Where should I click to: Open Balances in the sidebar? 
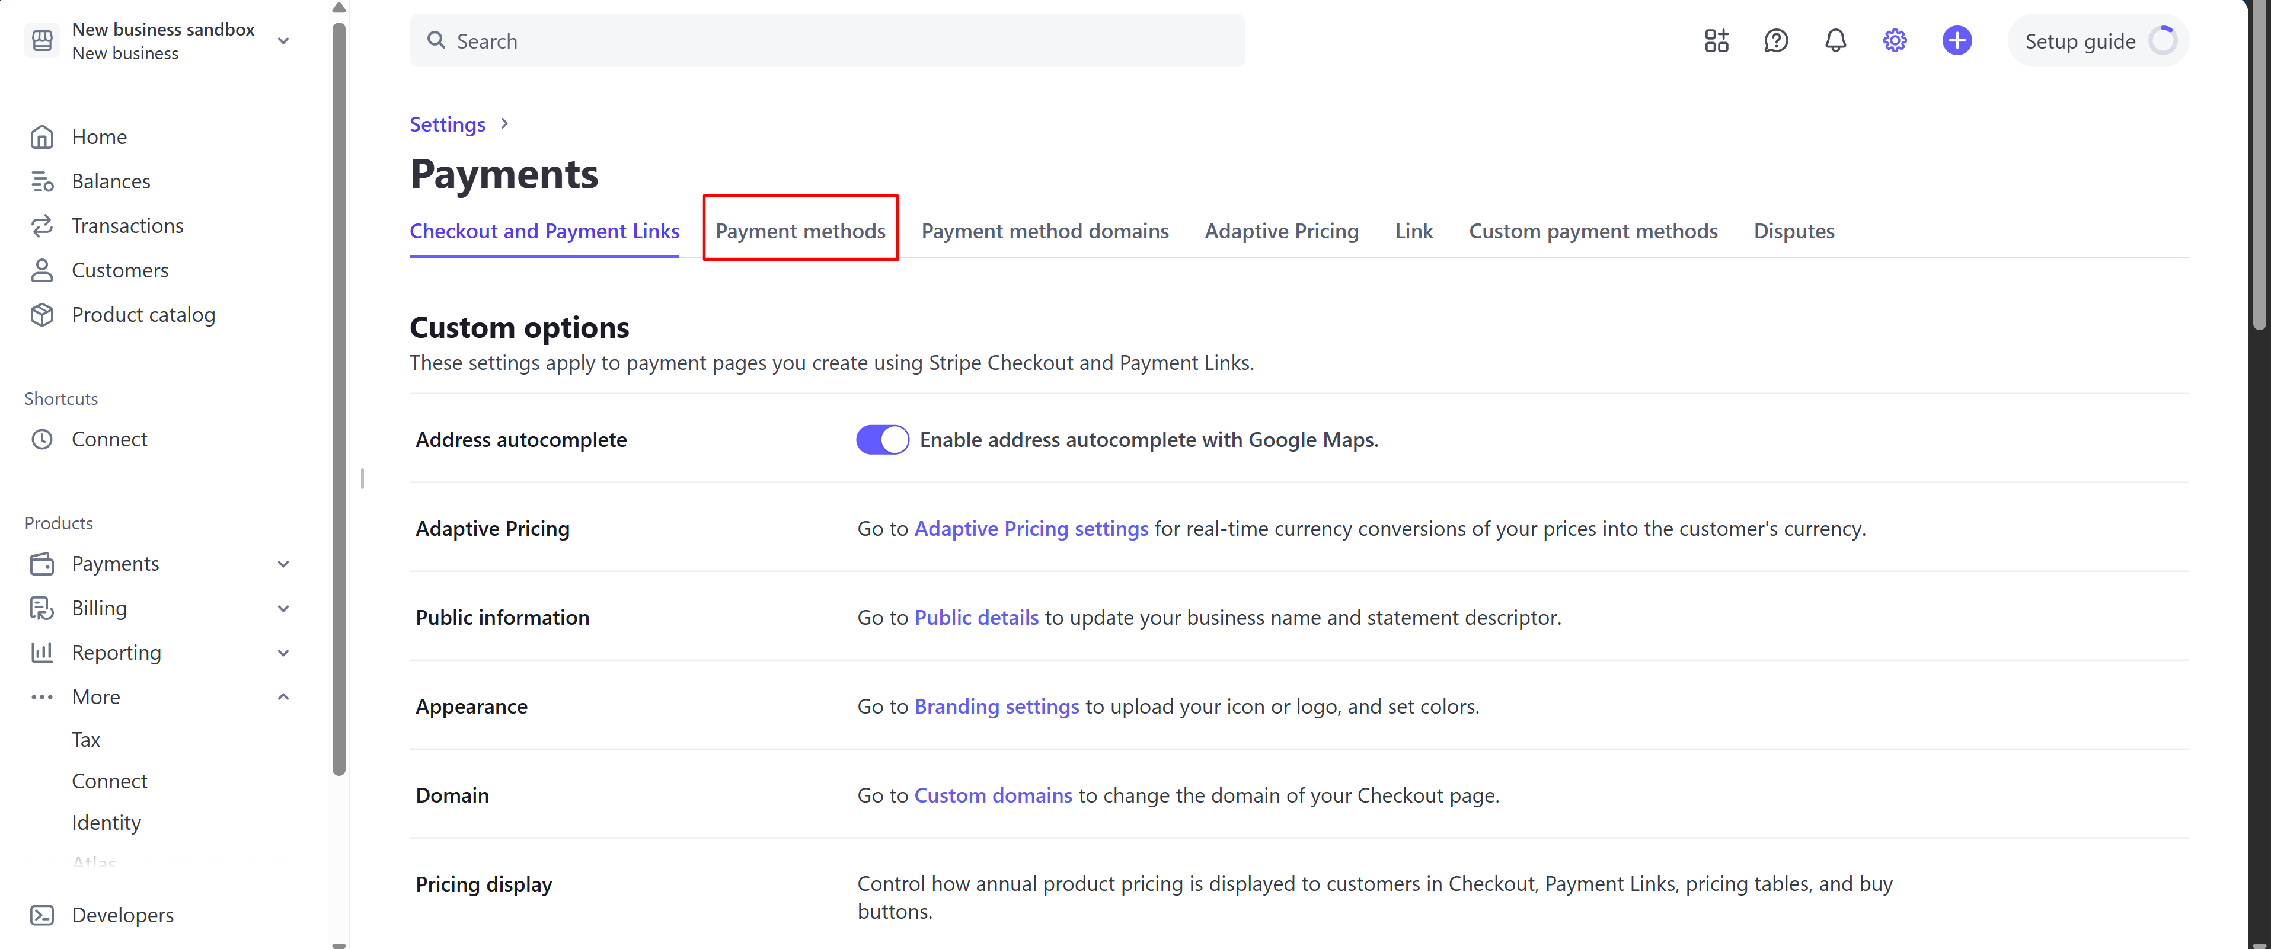(110, 181)
